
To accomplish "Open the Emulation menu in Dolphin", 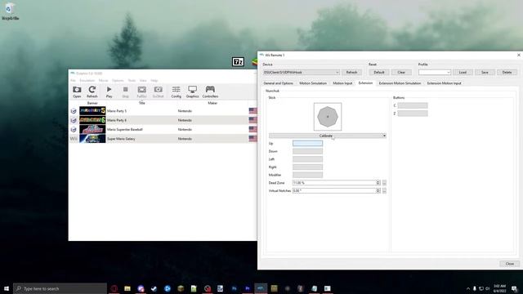I will [x=87, y=81].
